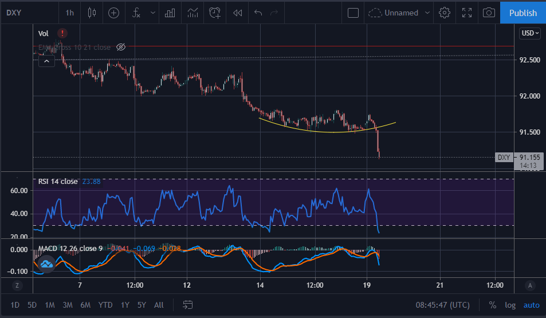Click the DXY price label 91.155

[529, 158]
